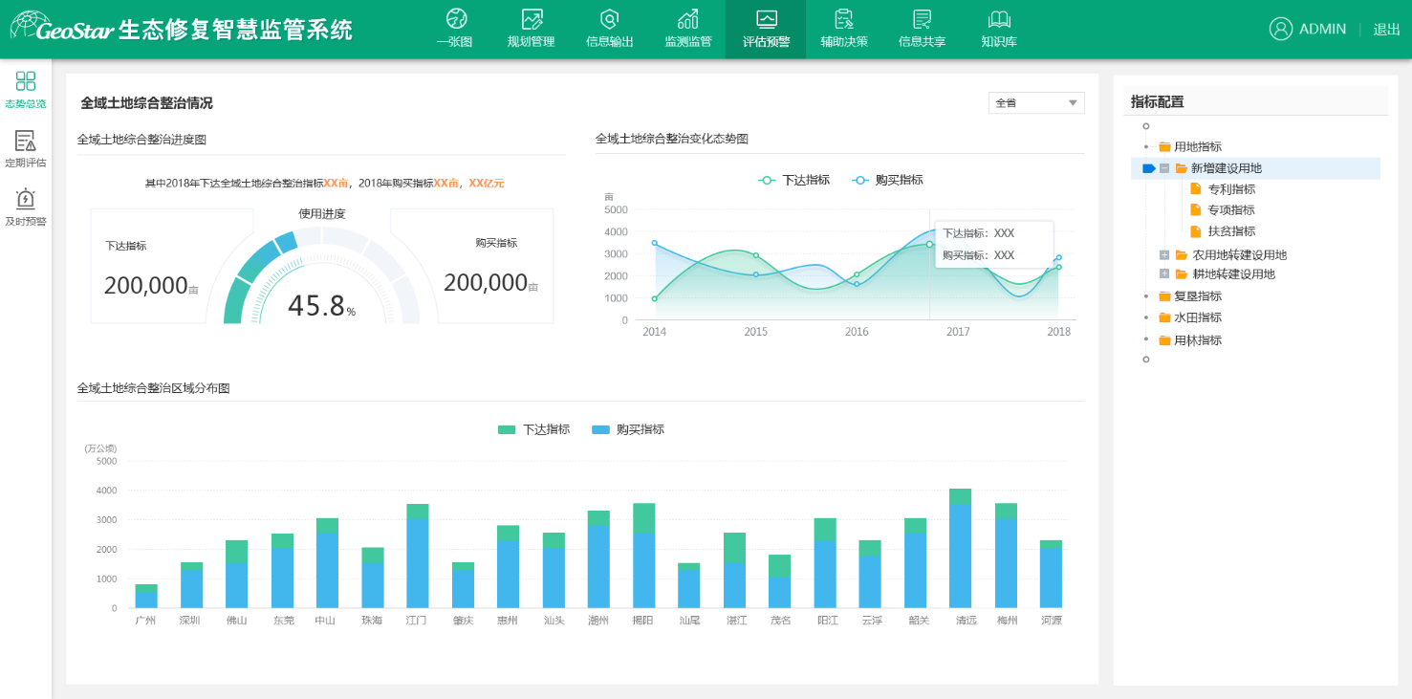The image size is (1412, 699).
Task: Open 信息共享 from the top bar
Action: pos(923,29)
